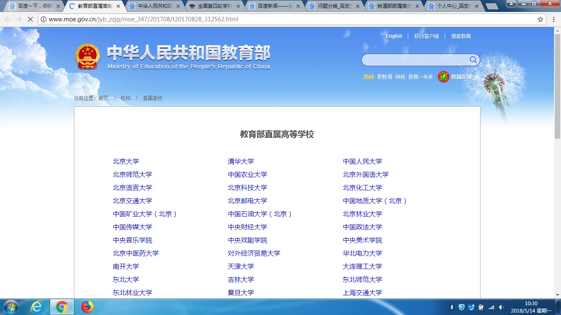Close the 问题分类 tab
The width and height of the screenshot is (561, 315).
[x=357, y=6]
